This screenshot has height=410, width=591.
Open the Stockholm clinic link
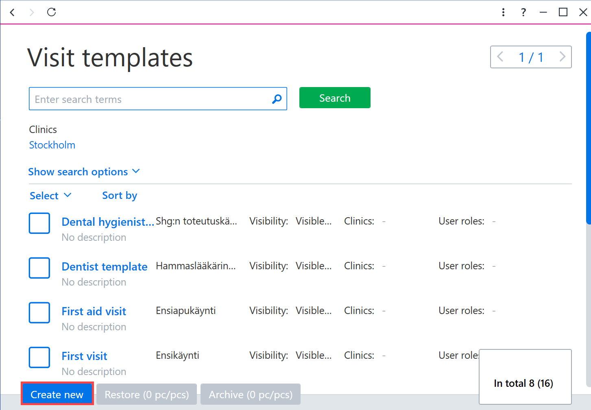pyautogui.click(x=52, y=145)
